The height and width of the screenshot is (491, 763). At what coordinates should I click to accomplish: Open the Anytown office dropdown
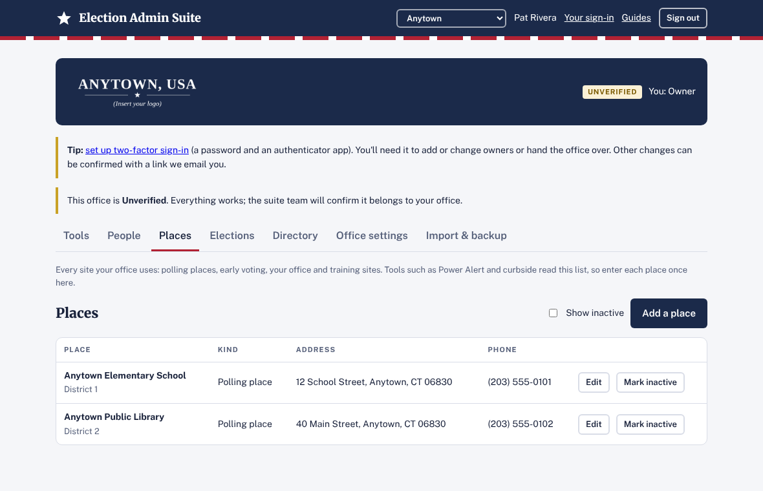(451, 19)
